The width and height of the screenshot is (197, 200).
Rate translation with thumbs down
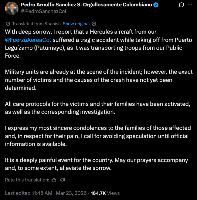(x=63, y=180)
